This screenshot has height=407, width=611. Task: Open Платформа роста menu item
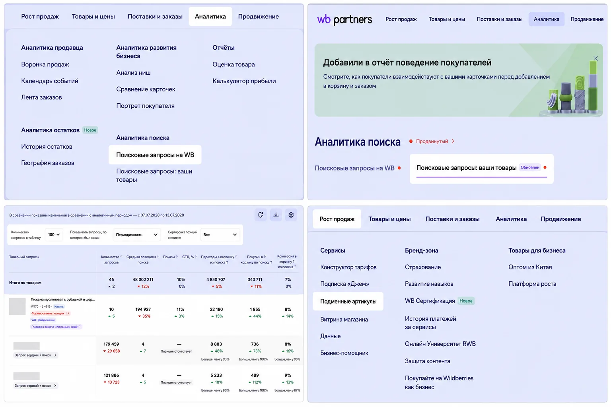[x=532, y=284]
